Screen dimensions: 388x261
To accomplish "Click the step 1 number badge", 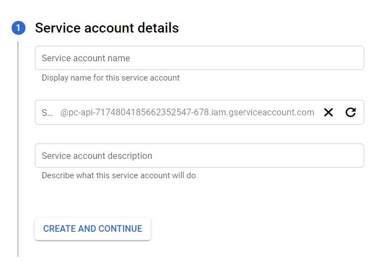I will click(18, 28).
